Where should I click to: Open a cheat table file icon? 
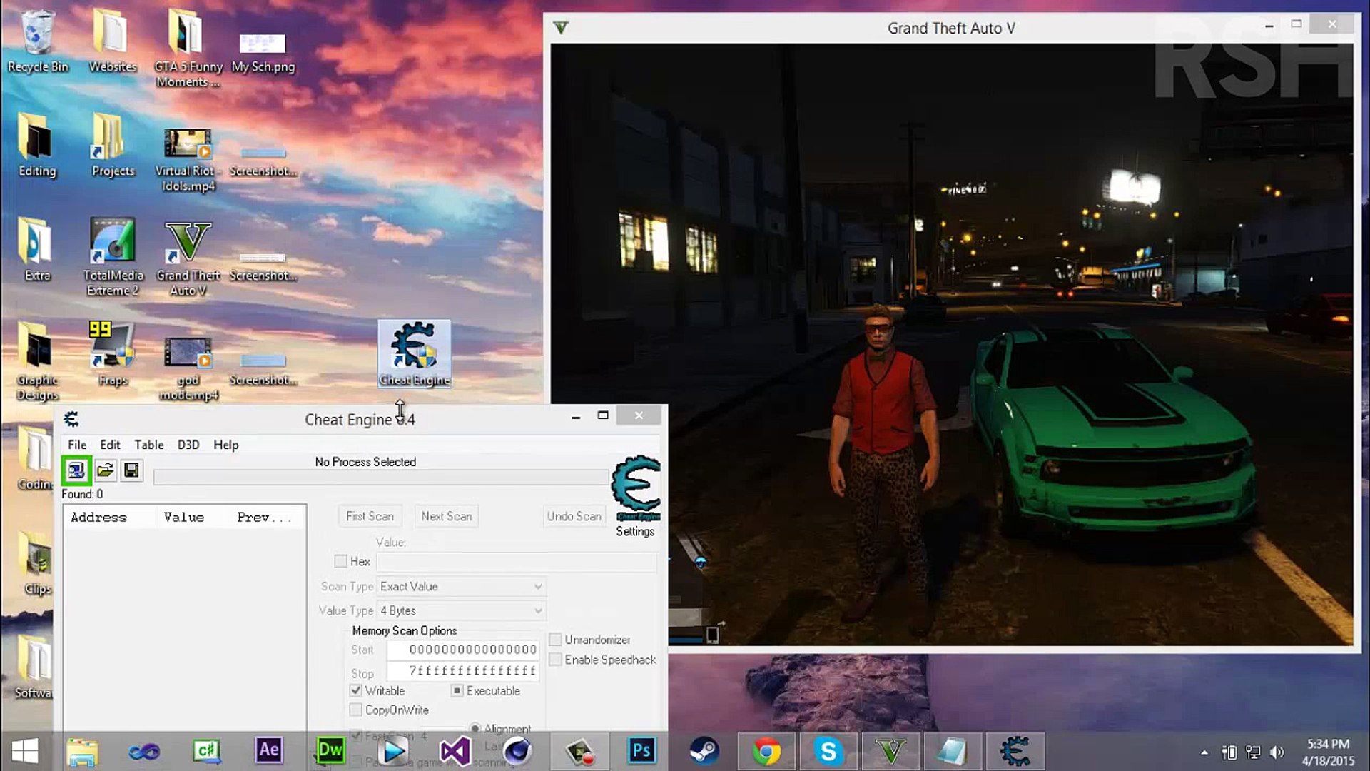pos(105,470)
